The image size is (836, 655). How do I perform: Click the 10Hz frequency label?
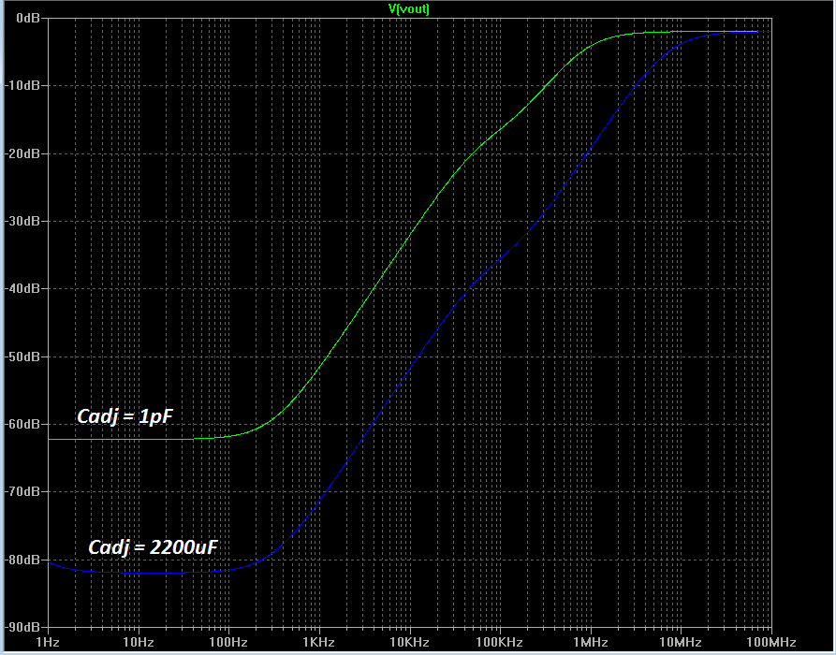139,642
